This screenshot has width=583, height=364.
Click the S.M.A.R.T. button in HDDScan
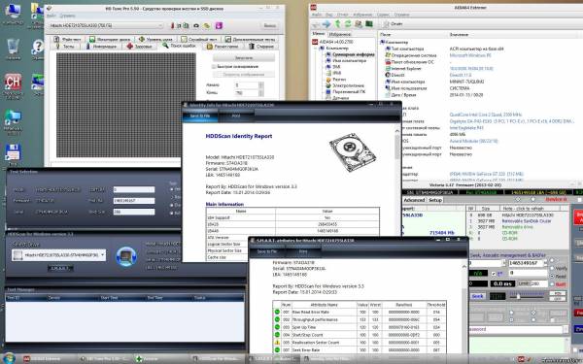tap(60, 268)
